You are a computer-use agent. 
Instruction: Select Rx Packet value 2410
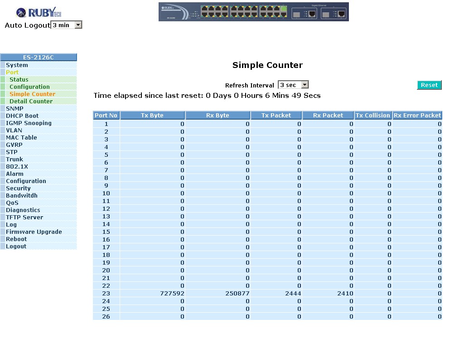pos(345,294)
